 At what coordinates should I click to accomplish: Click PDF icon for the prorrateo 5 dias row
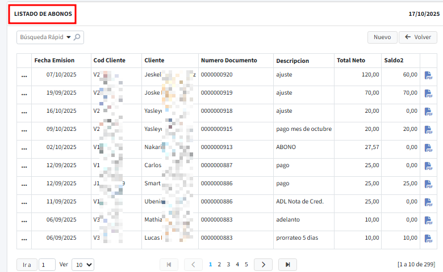tap(428, 239)
